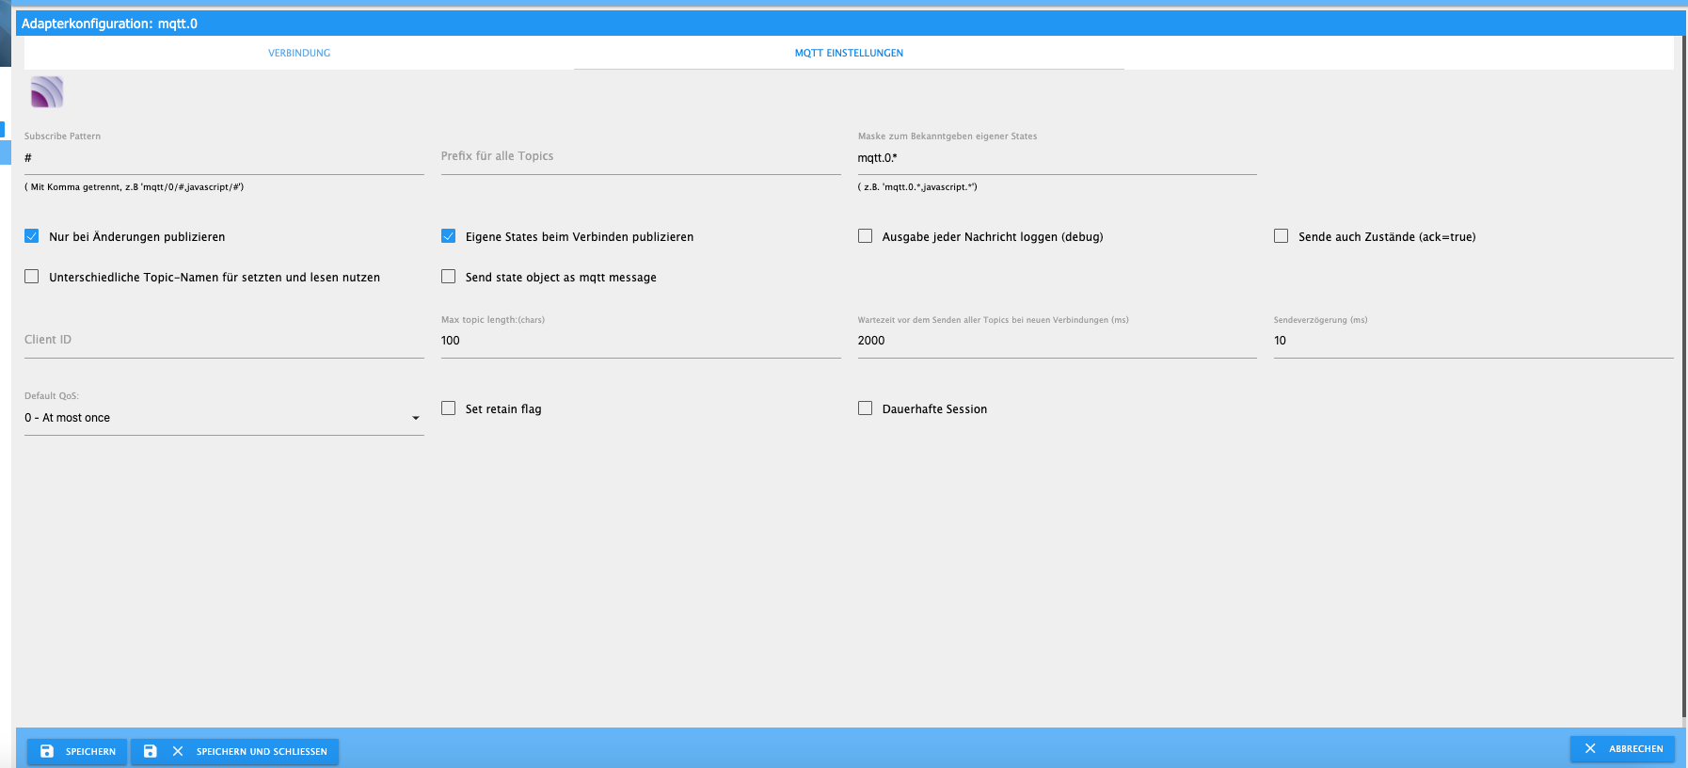Click the Wartezeit vor dem Senden field
Viewport: 1688px width, 768px height.
[x=1057, y=341]
